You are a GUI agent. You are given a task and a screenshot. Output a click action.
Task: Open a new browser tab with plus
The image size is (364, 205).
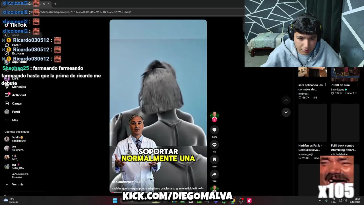coord(55,4)
